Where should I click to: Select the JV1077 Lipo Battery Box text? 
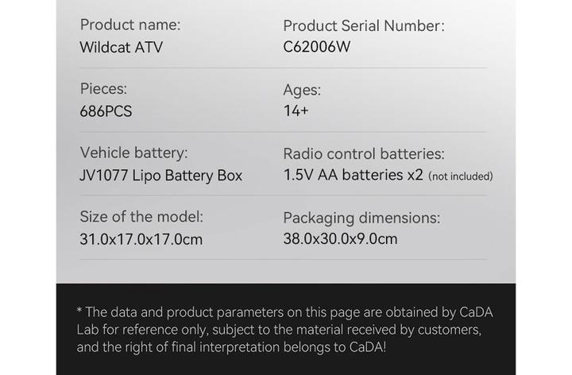[160, 175]
